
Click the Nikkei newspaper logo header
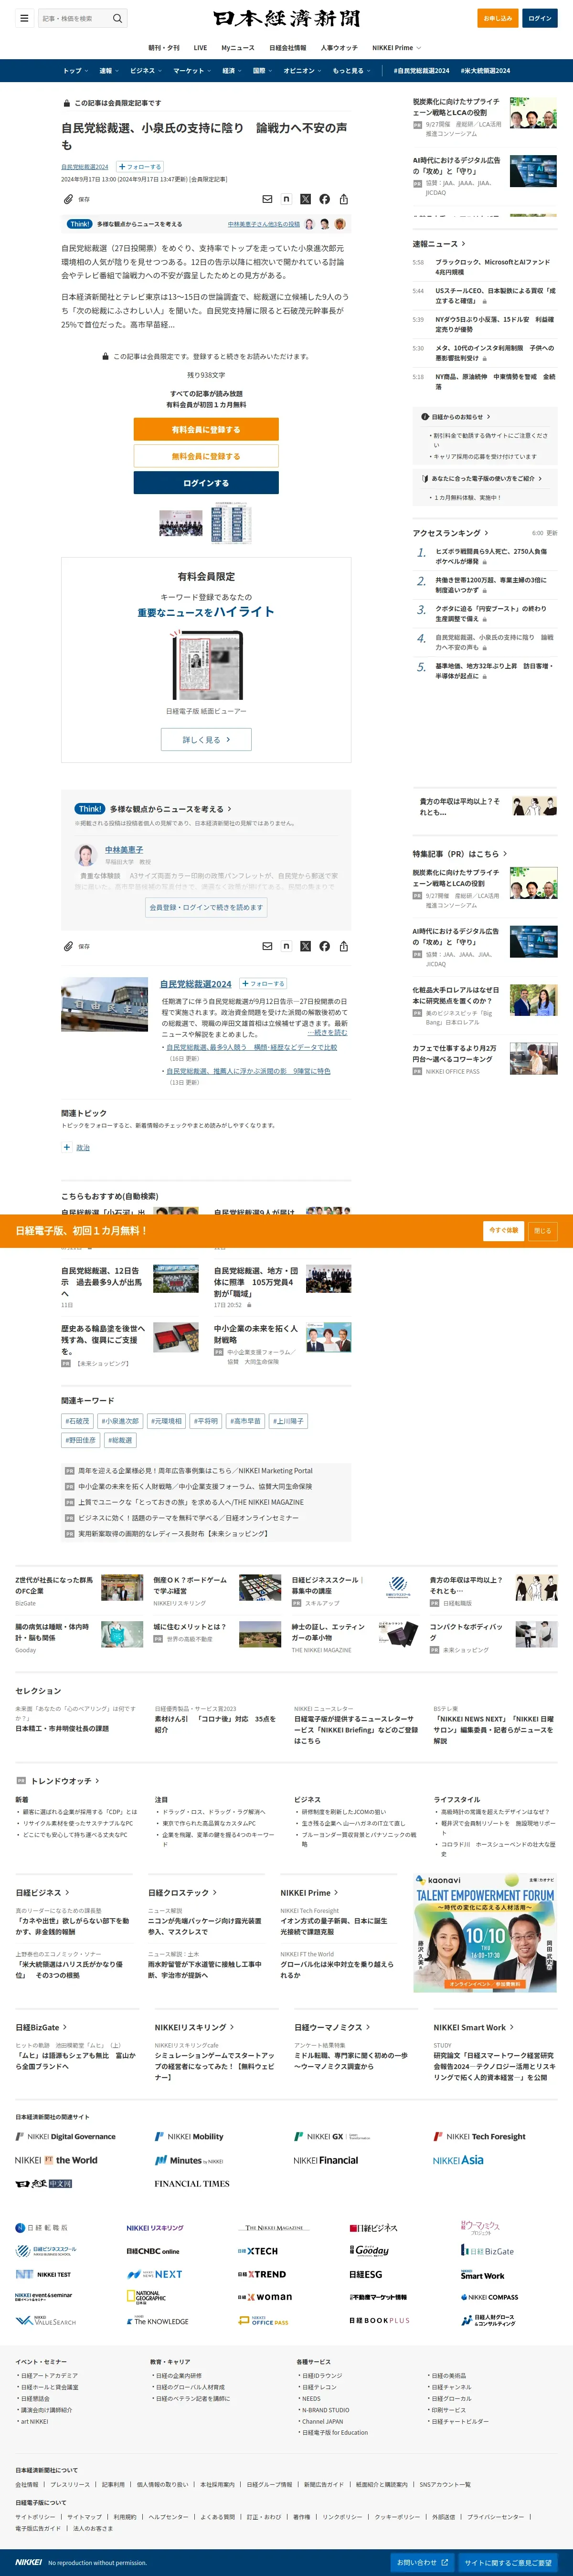(286, 18)
